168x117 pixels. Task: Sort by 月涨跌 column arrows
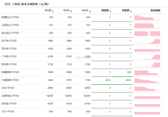pos(131,11)
